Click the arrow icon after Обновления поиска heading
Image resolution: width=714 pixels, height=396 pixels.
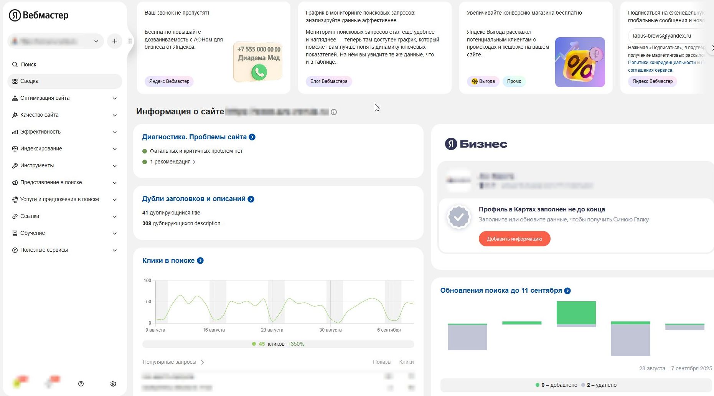[x=567, y=291]
